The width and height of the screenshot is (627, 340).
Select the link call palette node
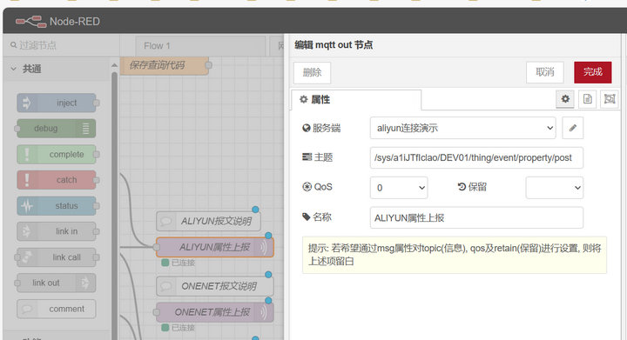click(x=57, y=257)
